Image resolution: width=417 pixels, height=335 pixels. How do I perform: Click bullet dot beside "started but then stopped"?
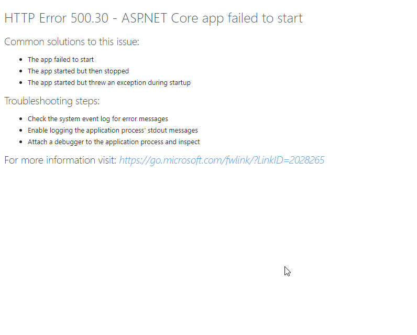pyautogui.click(x=21, y=71)
